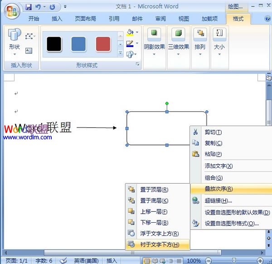This screenshot has height=264, width=272.
Task: Pick the black shape style swatch
Action: coord(54,44)
